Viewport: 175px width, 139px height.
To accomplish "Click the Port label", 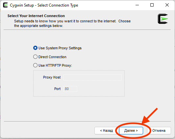I will coord(57,89).
